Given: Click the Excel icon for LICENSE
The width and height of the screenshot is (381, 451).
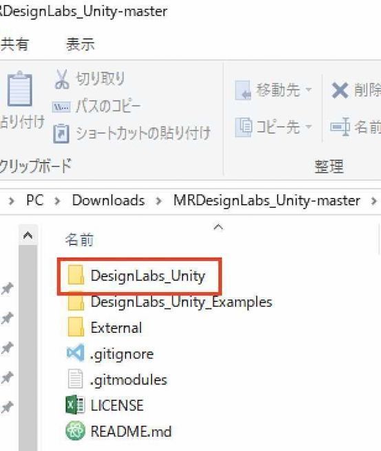Looking at the screenshot, I should (x=75, y=405).
